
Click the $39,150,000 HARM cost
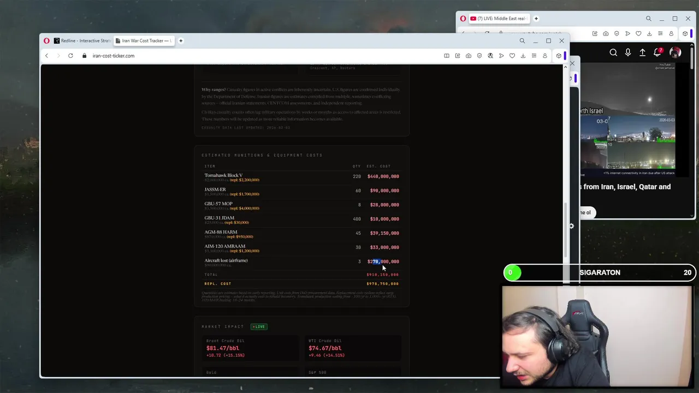[x=384, y=233]
